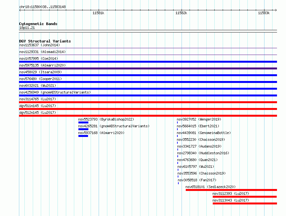
Task: Open the nsv4763680 (Quan2021) label
Action: (x=197, y=160)
